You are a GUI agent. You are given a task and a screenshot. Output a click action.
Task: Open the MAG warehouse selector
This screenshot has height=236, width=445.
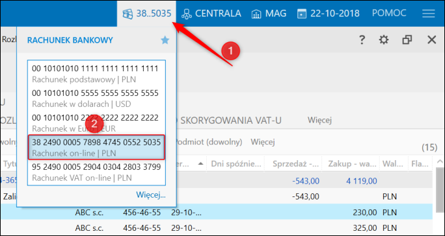[269, 14]
